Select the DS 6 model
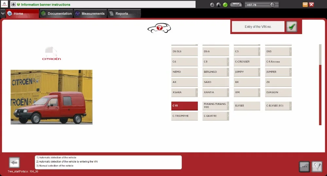Viewport: 327px width, 176px height. pos(215,51)
